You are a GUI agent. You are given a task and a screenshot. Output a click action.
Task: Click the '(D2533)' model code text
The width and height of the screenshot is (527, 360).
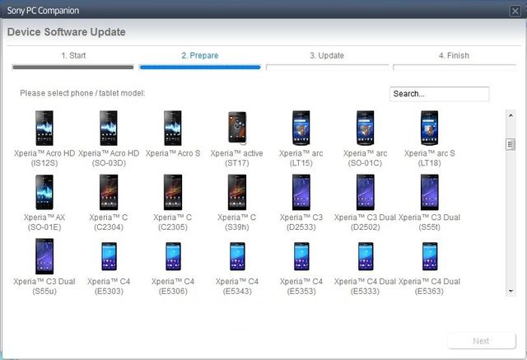point(301,227)
